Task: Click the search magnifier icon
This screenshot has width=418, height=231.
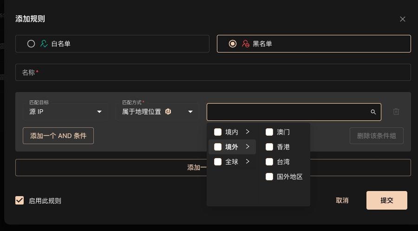Action: 373,112
